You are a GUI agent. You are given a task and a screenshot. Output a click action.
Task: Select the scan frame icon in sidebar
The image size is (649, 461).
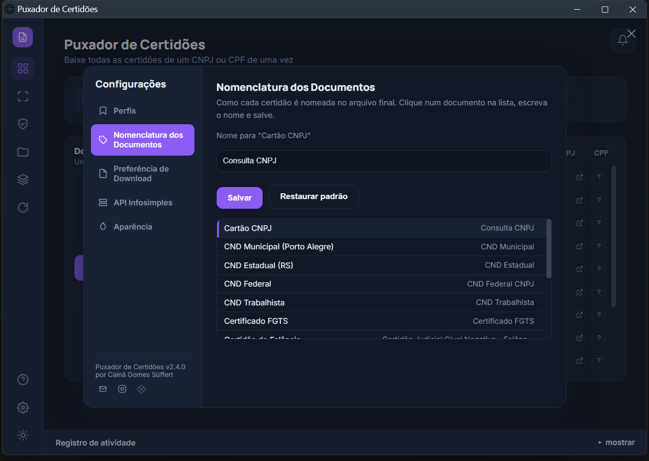coord(23,96)
